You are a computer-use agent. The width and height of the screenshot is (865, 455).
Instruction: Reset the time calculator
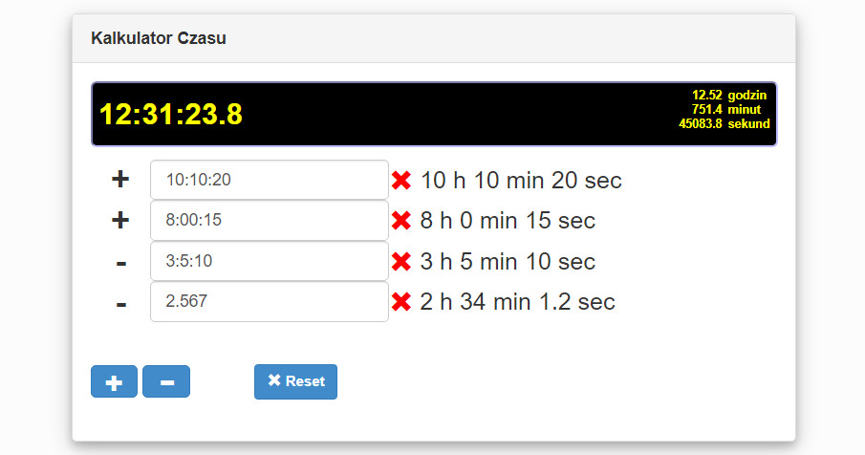[x=295, y=381]
